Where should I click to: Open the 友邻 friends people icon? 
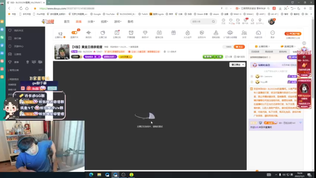coord(244,34)
